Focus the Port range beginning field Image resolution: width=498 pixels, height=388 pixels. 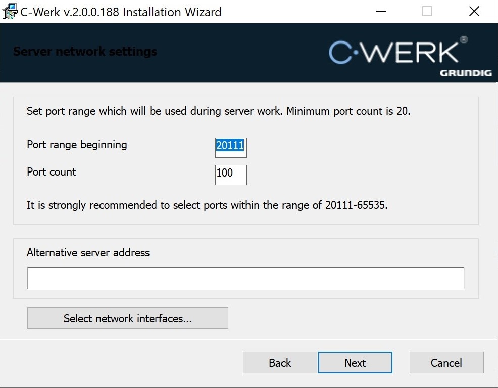tap(230, 146)
